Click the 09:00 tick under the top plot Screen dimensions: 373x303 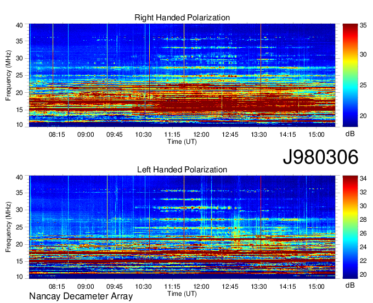click(86, 134)
